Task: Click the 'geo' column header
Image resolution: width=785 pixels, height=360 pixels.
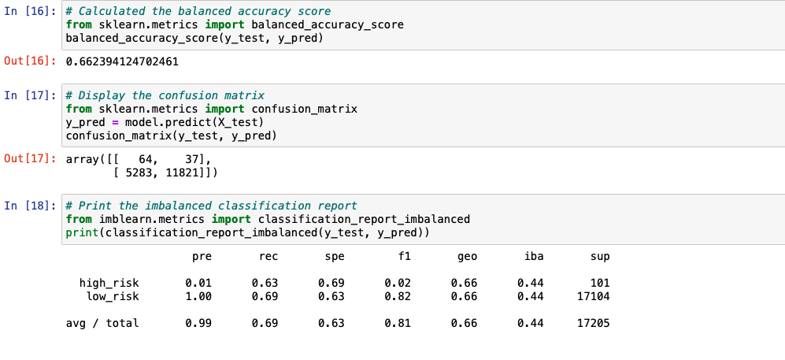Action: coord(467,257)
